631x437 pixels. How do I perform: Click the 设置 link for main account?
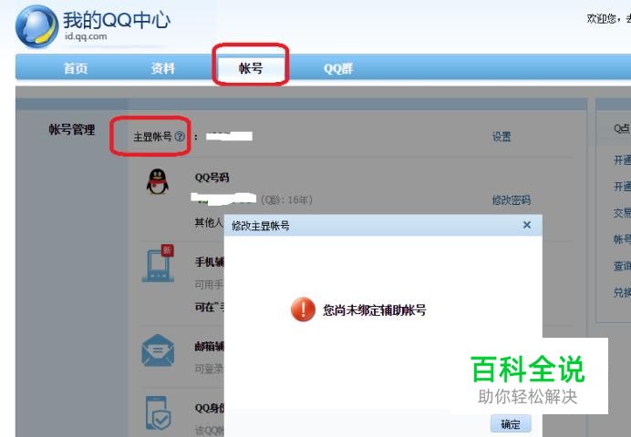[x=502, y=137]
